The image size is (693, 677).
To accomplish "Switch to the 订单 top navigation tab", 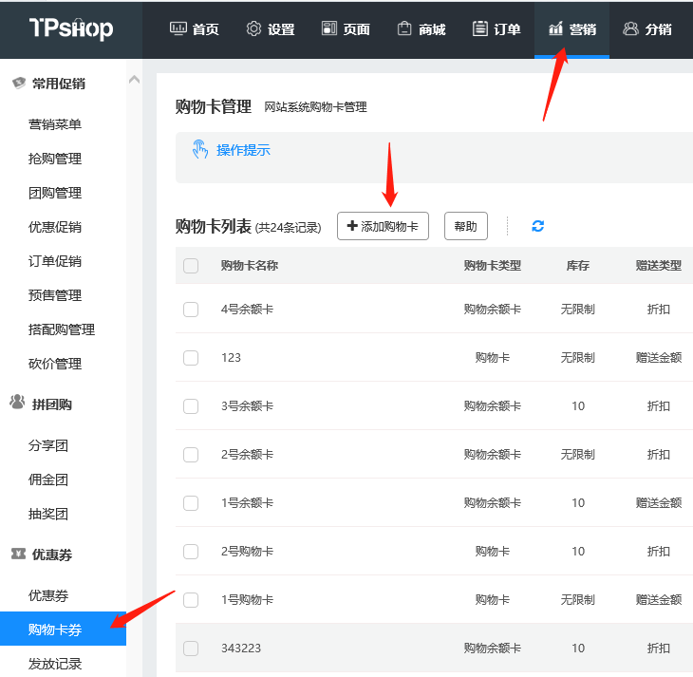I will tap(496, 28).
